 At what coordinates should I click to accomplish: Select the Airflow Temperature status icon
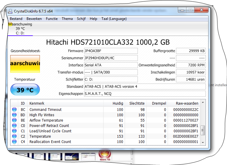(14, 120)
